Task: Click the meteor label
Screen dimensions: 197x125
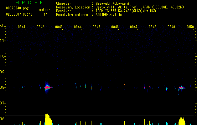Action: 44,10
